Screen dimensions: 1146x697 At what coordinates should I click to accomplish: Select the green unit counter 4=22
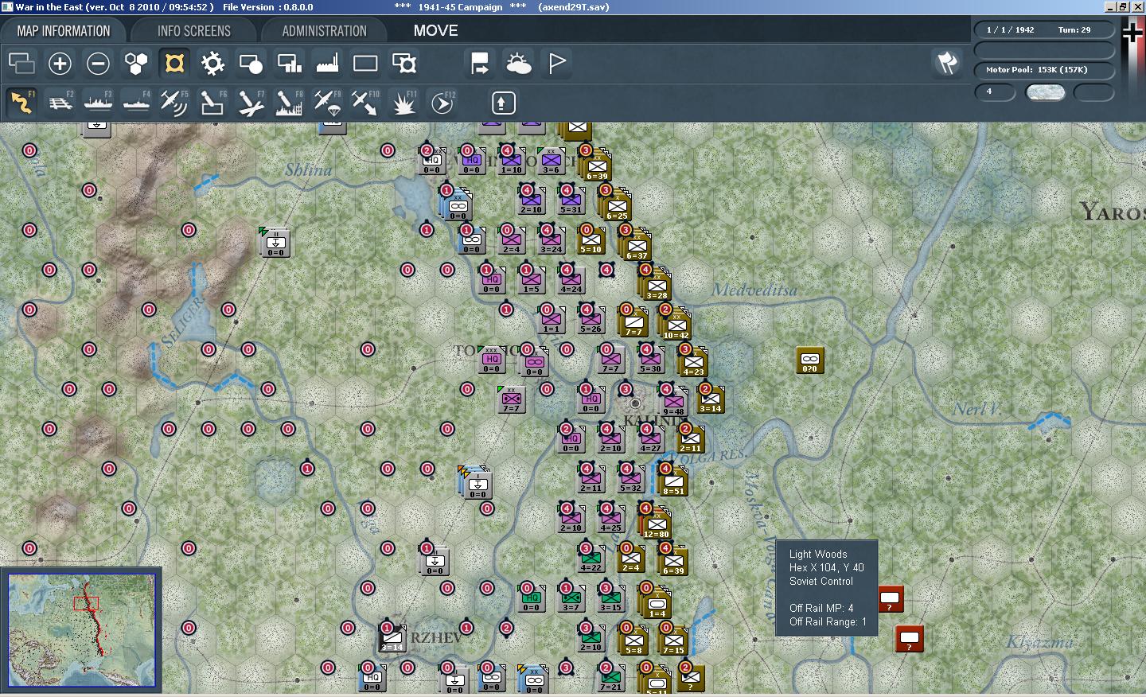[591, 559]
